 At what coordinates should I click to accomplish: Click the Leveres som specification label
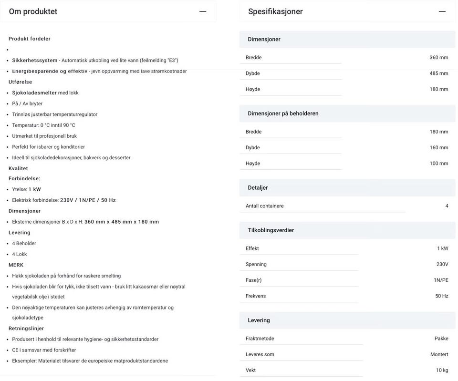point(260,354)
